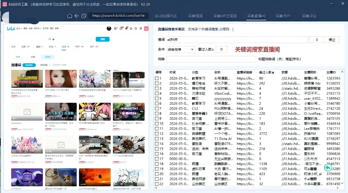Open the yyyyyyyyyy live room placeholder thumbnail
The height and width of the screenshot is (193, 348).
click(x=27, y=112)
